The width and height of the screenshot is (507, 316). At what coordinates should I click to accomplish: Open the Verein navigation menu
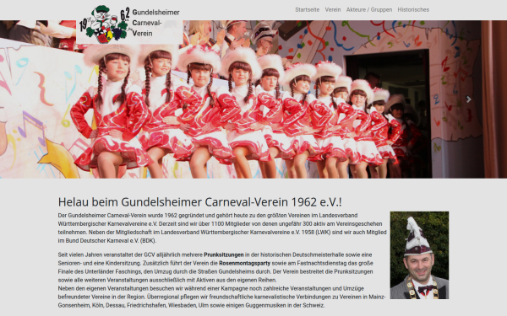point(333,9)
